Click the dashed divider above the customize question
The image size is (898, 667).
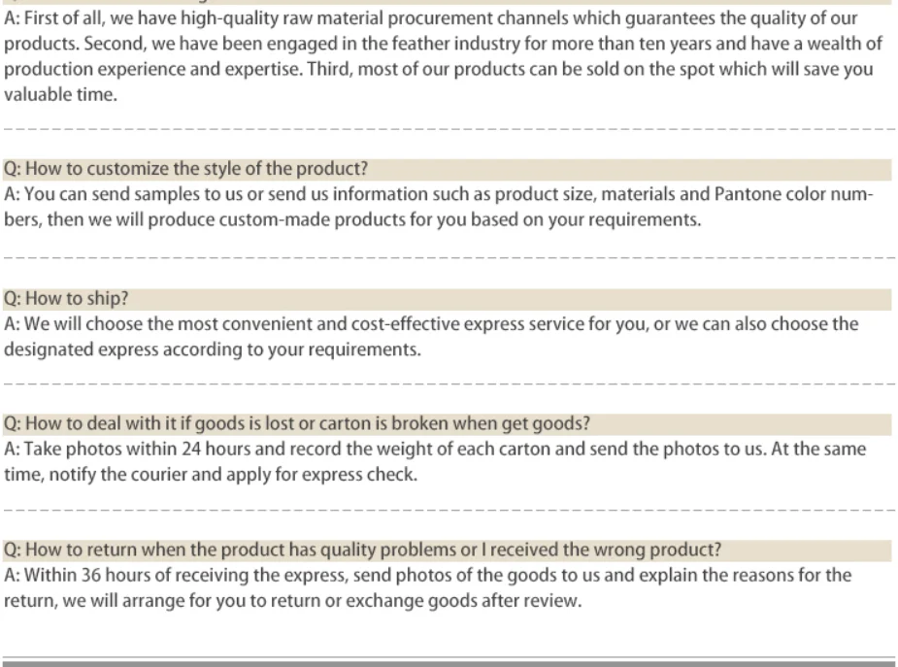[449, 128]
